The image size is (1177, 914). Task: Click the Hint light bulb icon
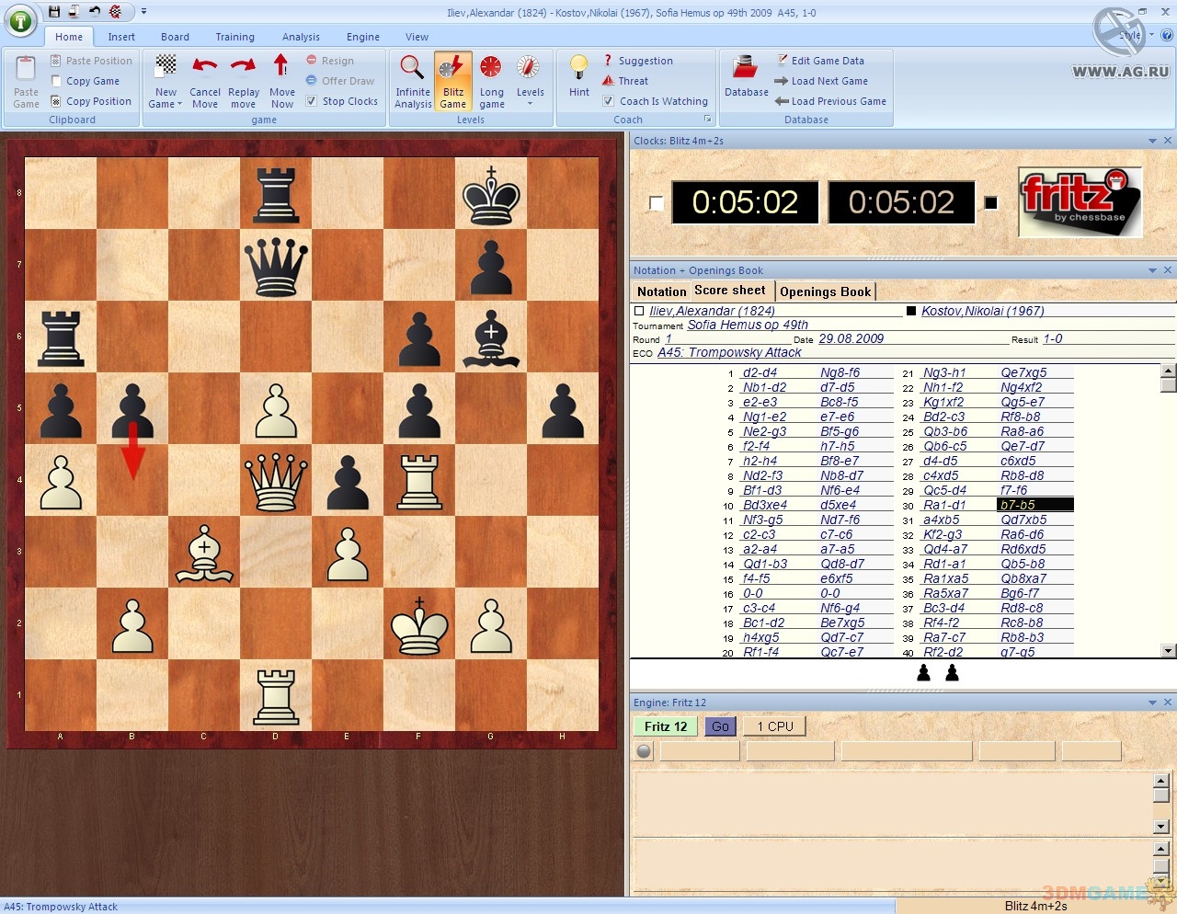578,68
